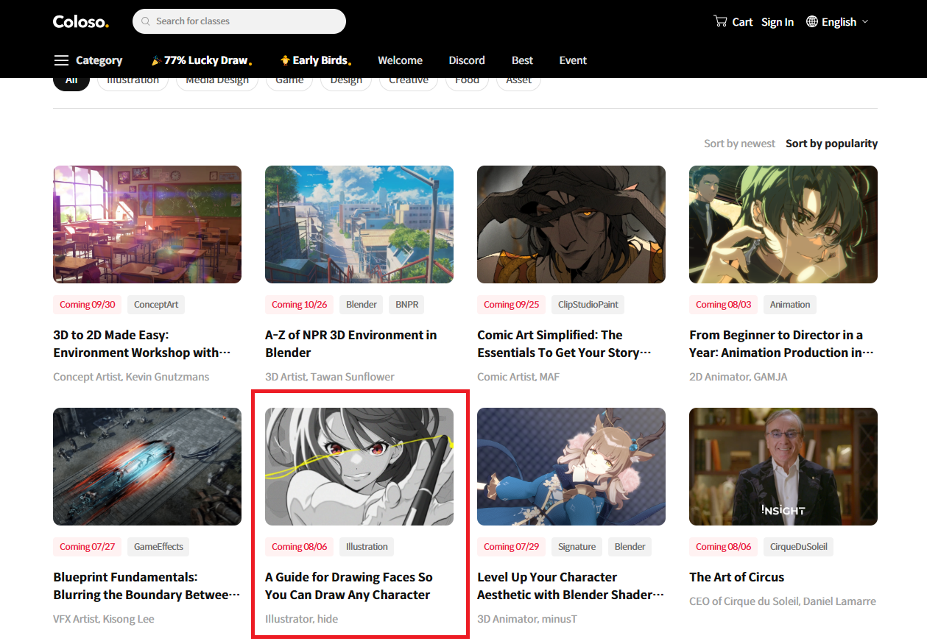Click the Coming 07/27 badge
The height and width of the screenshot is (644, 927).
click(88, 547)
